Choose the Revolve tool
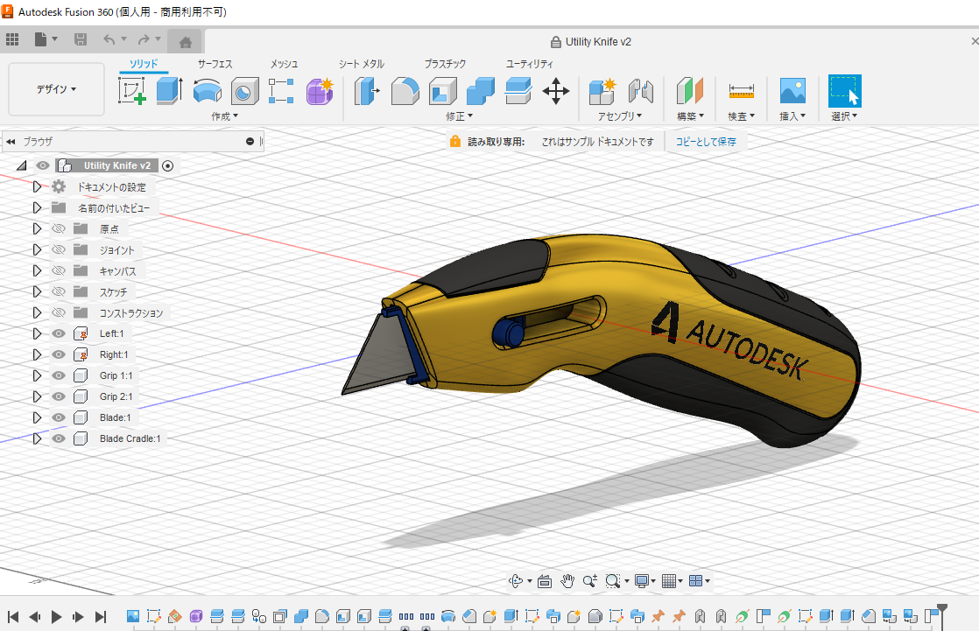This screenshot has height=631, width=979. [207, 91]
